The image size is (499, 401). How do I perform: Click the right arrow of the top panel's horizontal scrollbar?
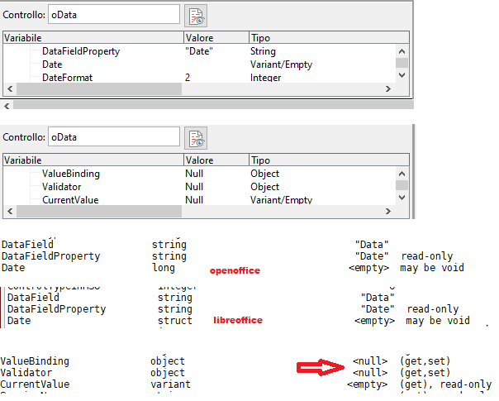pos(387,88)
